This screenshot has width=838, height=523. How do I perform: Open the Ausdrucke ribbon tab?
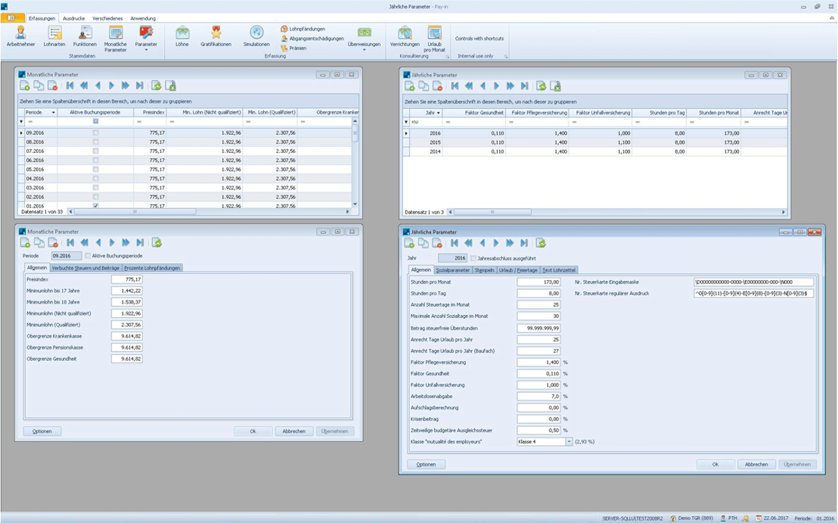(x=73, y=17)
